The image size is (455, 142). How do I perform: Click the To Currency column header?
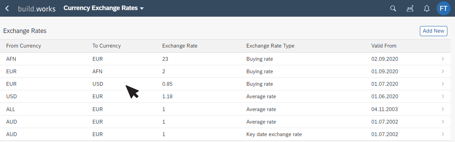click(x=106, y=46)
